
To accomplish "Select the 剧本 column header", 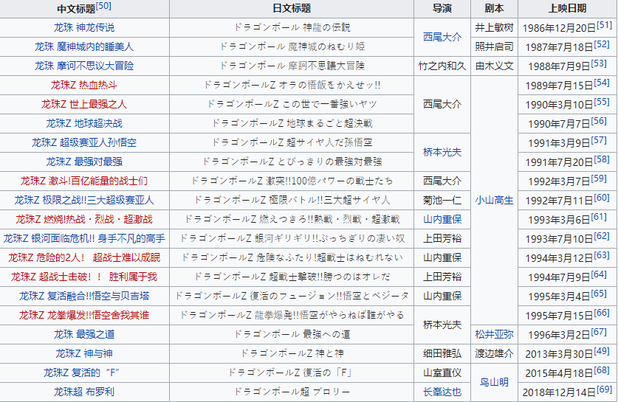I will point(494,9).
